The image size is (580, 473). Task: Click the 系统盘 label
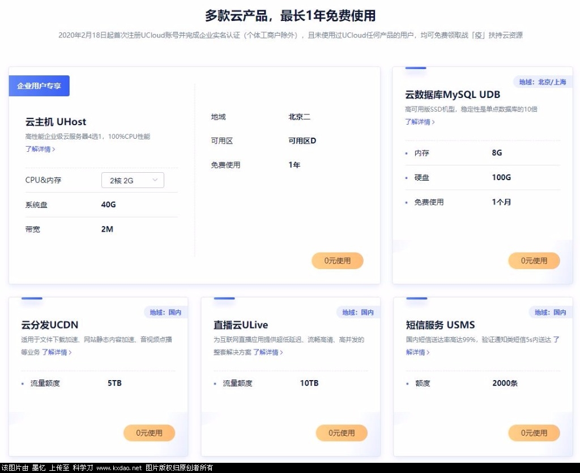(36, 204)
